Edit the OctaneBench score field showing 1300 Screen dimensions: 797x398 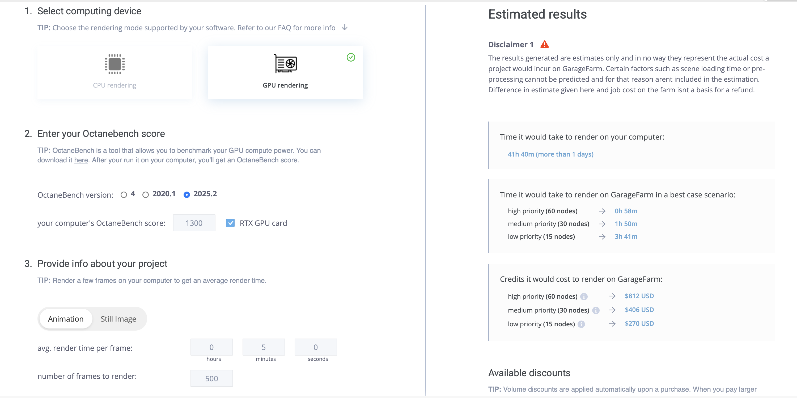click(194, 223)
